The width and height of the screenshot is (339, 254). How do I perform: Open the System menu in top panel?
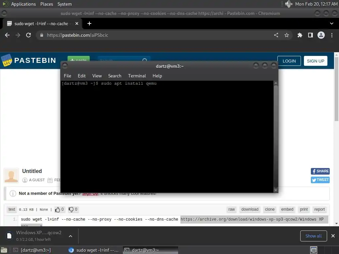point(65,4)
